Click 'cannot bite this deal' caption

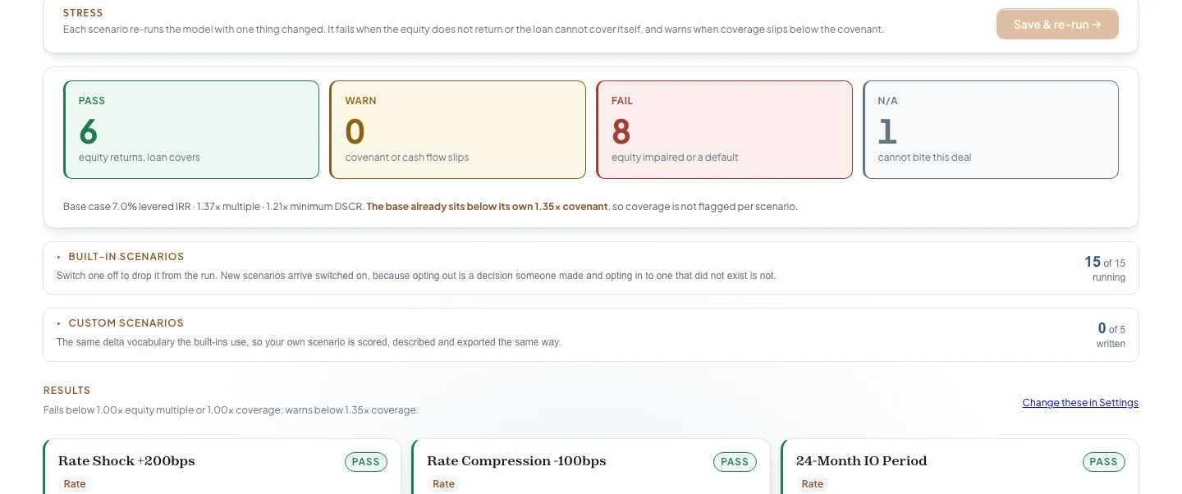point(924,158)
